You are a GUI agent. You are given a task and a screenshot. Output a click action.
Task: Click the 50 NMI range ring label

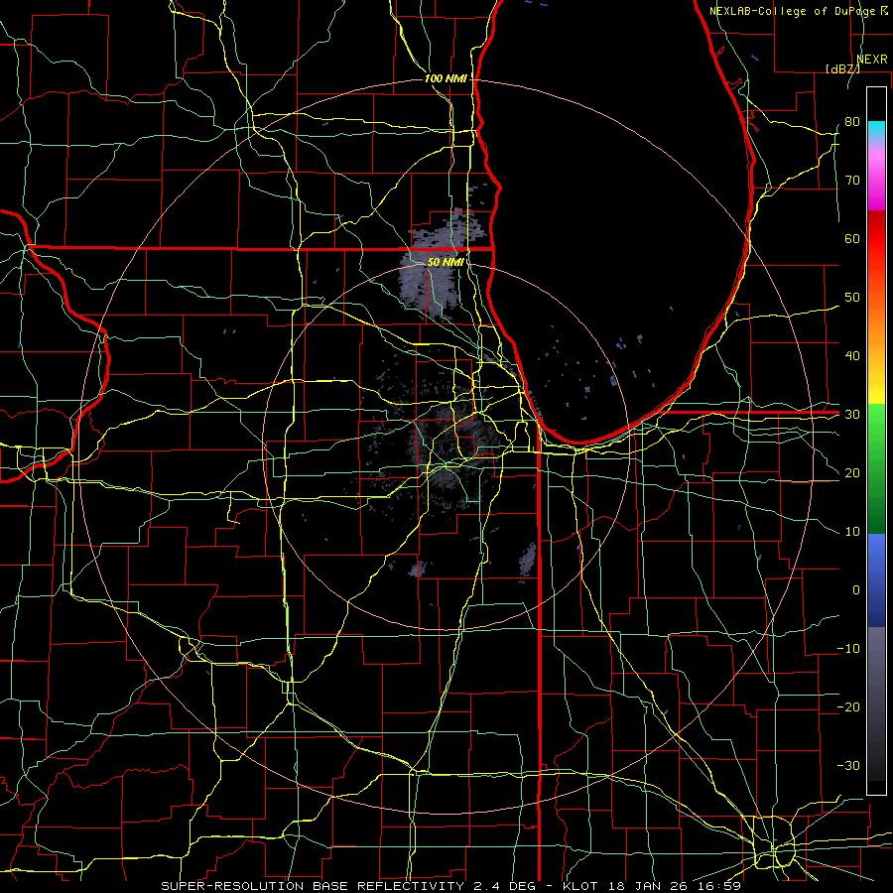446,262
